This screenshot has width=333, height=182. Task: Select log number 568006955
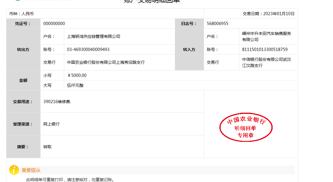point(217,24)
